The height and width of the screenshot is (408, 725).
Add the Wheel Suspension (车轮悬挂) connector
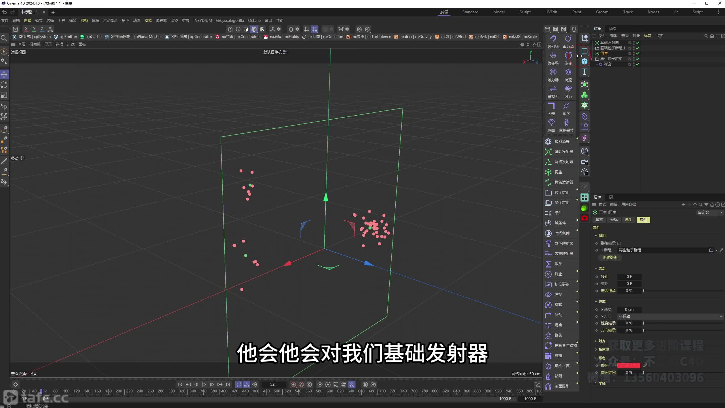pos(566,126)
